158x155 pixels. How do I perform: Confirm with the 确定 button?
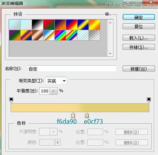point(139,17)
